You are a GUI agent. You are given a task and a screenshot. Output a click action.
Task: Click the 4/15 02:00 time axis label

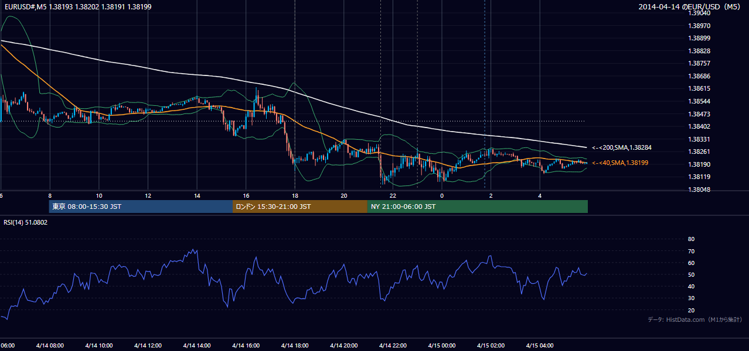491,345
